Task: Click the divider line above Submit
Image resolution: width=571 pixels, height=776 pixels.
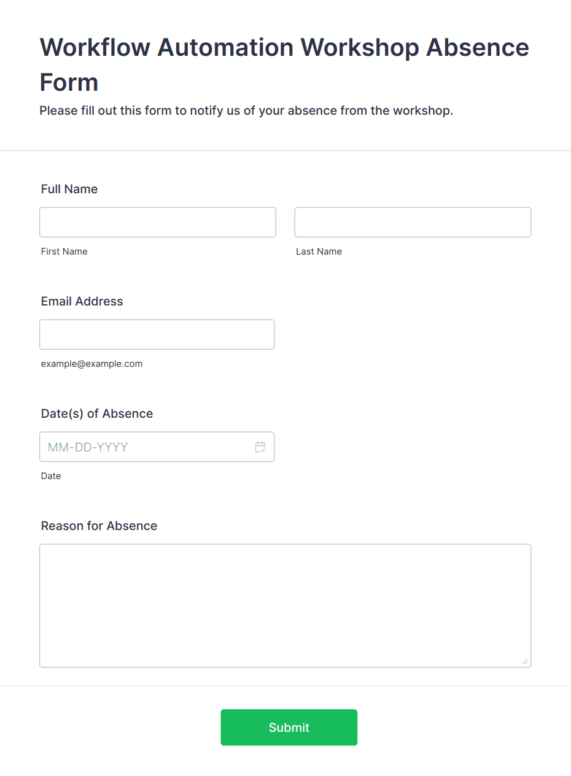Action: [x=285, y=686]
